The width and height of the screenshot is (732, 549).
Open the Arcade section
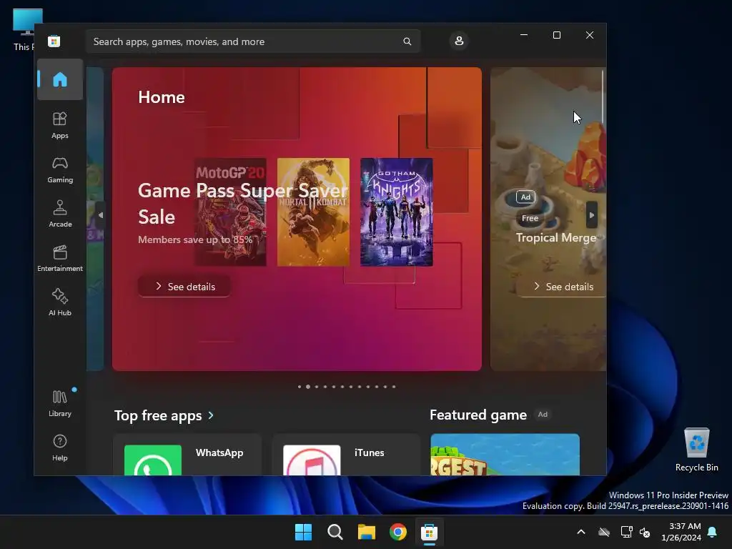[60, 214]
